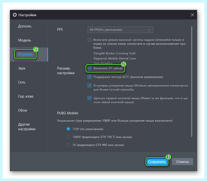Toggle the Включить VT сейчас checkbox
Image resolution: width=207 pixels, height=181 pixels.
pos(89,68)
